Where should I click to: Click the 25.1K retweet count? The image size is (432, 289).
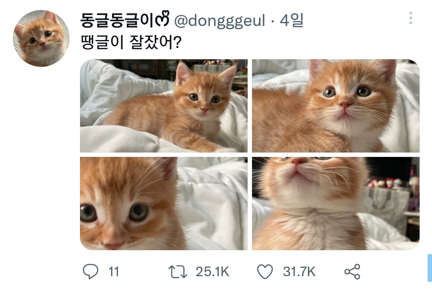212,272
